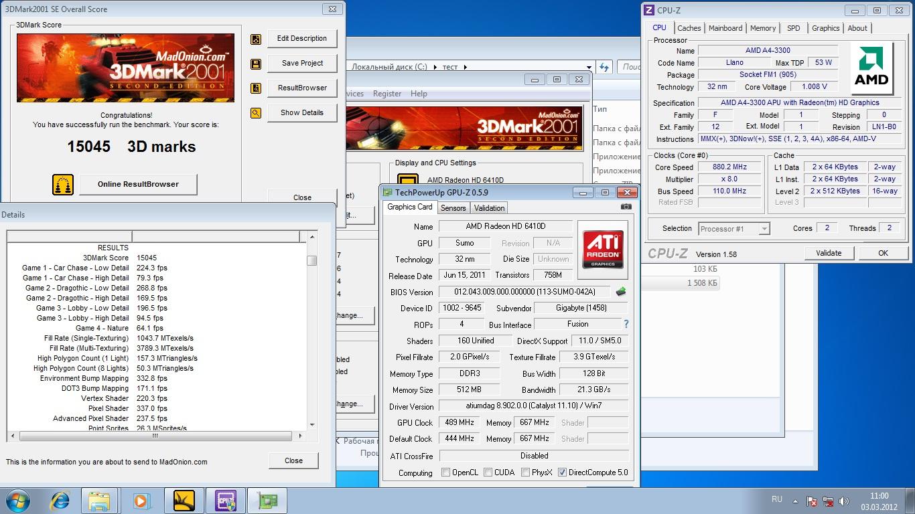915x514 pixels.
Task: Click the volume speaker icon in tray
Action: point(845,501)
